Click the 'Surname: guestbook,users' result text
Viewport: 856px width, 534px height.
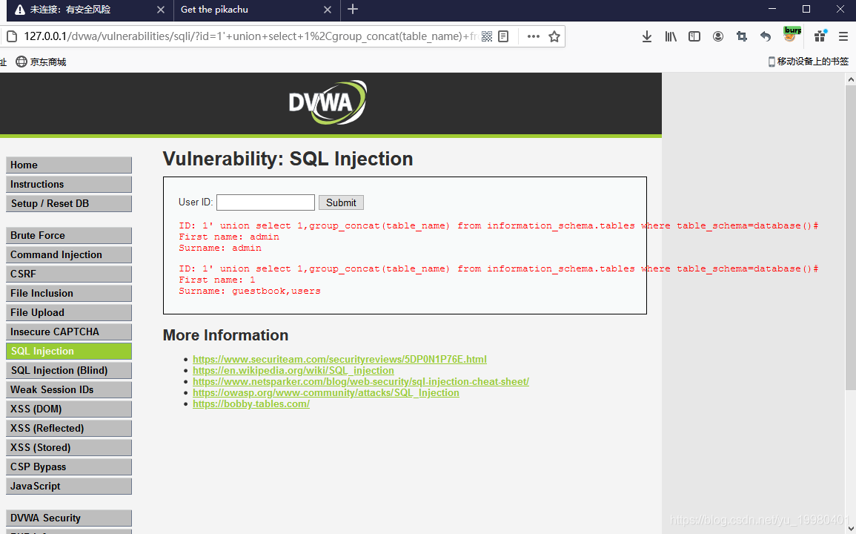(250, 291)
